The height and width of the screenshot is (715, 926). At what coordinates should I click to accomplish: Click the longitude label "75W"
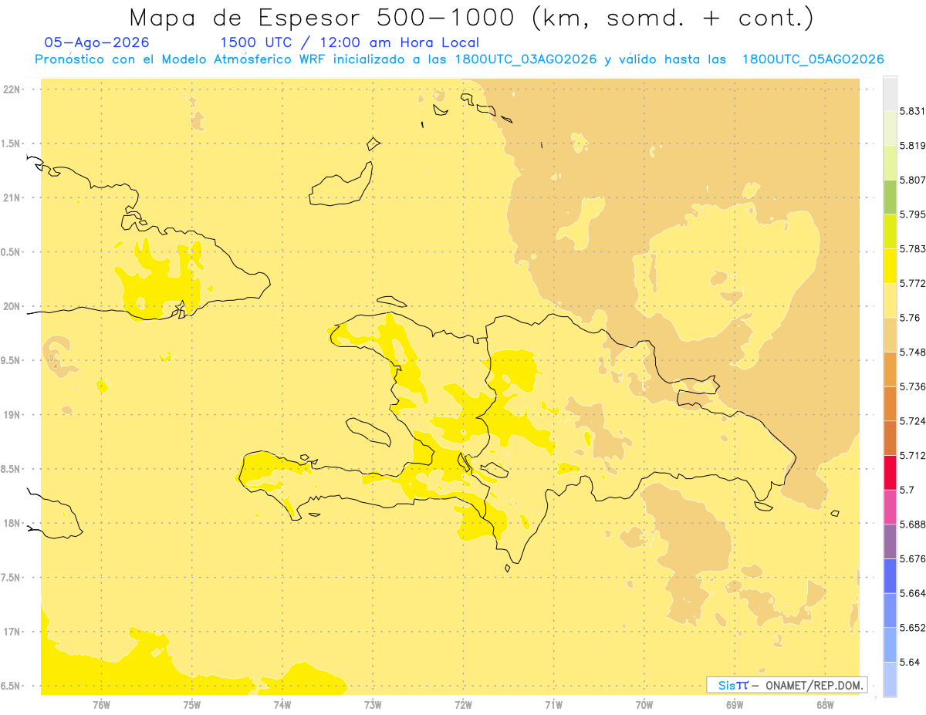point(192,704)
